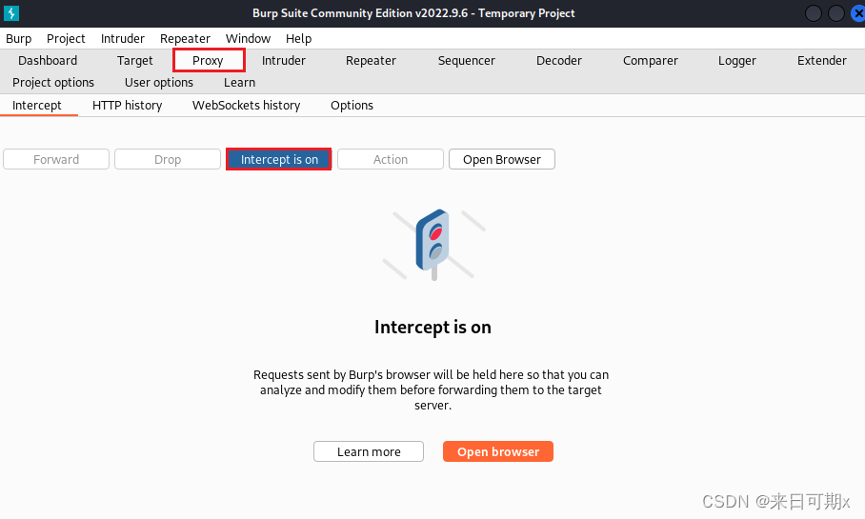
Task: Open the Repeater menu in menu bar
Action: tap(185, 39)
